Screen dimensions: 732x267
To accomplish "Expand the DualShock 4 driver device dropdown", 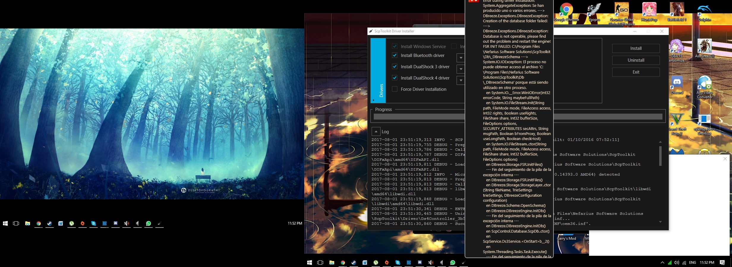I will [461, 80].
